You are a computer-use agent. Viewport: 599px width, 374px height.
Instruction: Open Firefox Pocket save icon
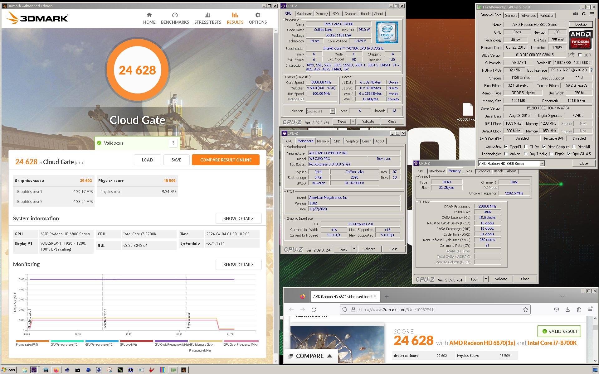pyautogui.click(x=557, y=309)
